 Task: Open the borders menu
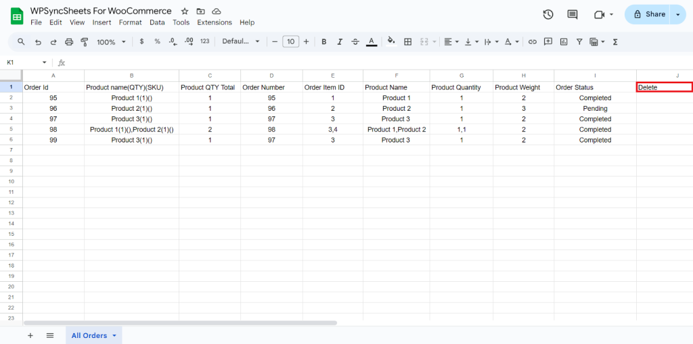[x=408, y=42]
